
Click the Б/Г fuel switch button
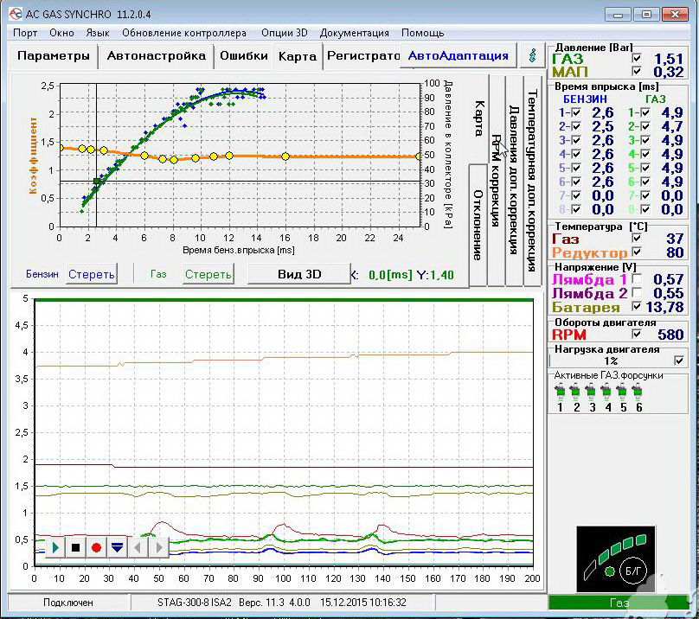[x=633, y=570]
